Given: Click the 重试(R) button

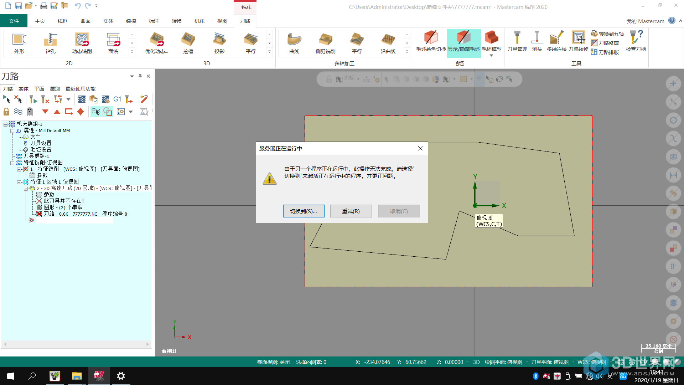Looking at the screenshot, I should (351, 211).
